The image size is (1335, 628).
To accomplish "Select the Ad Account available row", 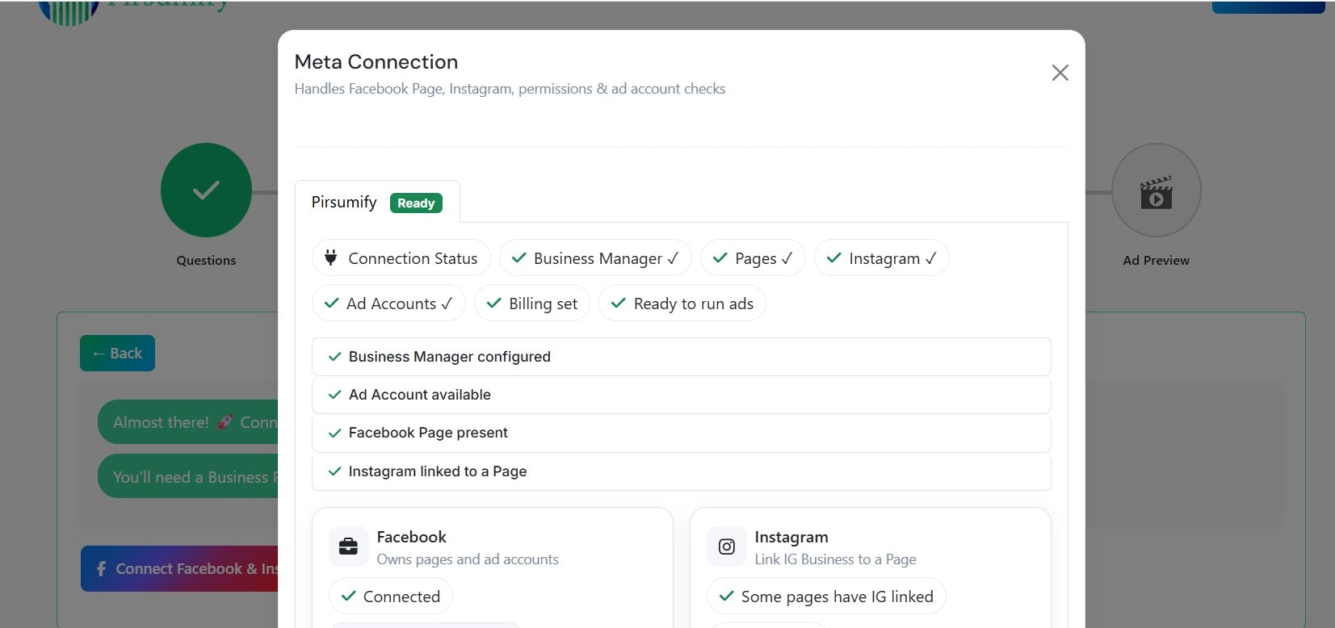I will [681, 395].
